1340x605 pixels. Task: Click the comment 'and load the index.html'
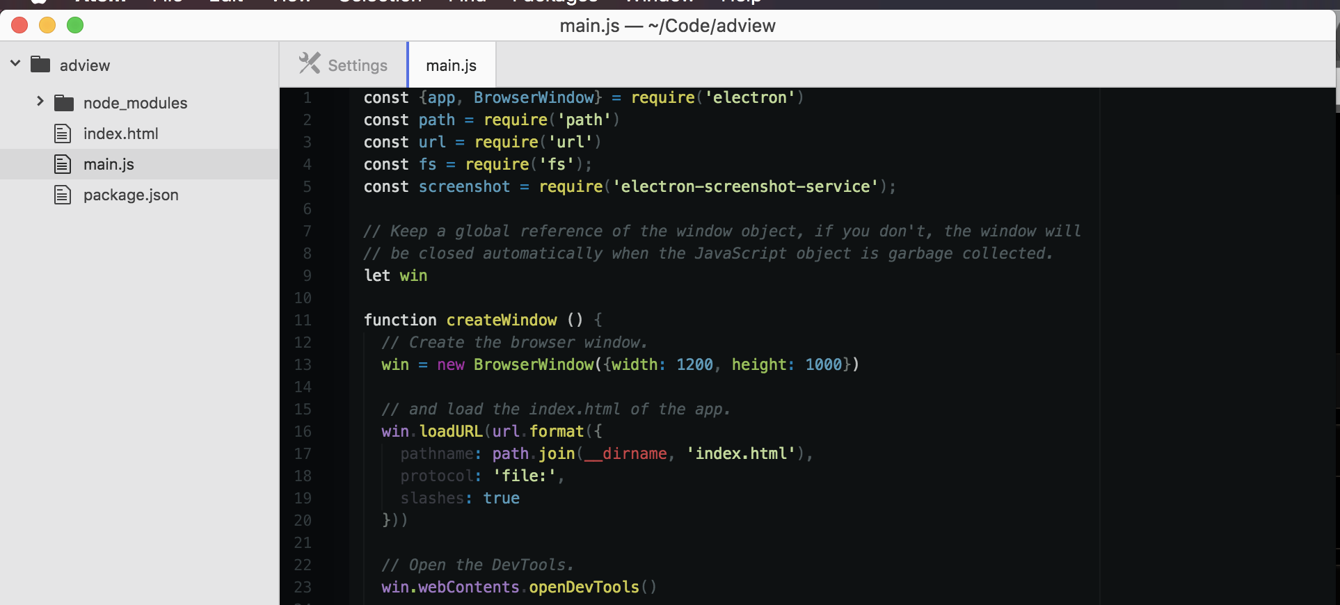[x=556, y=409]
